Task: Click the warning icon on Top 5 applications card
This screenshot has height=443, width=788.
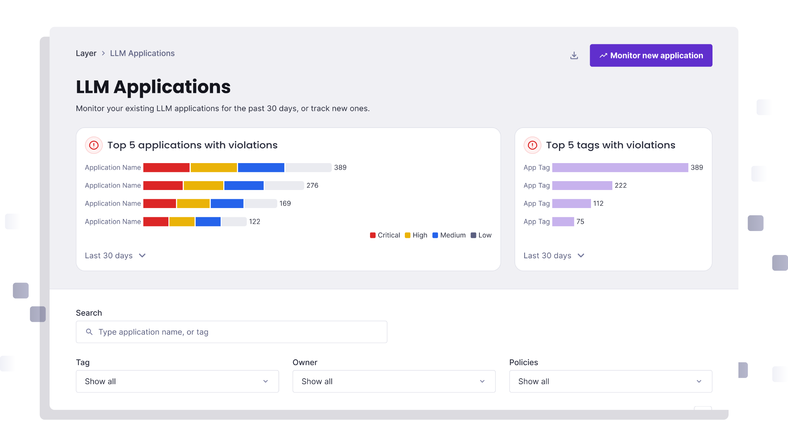Action: pos(94,145)
